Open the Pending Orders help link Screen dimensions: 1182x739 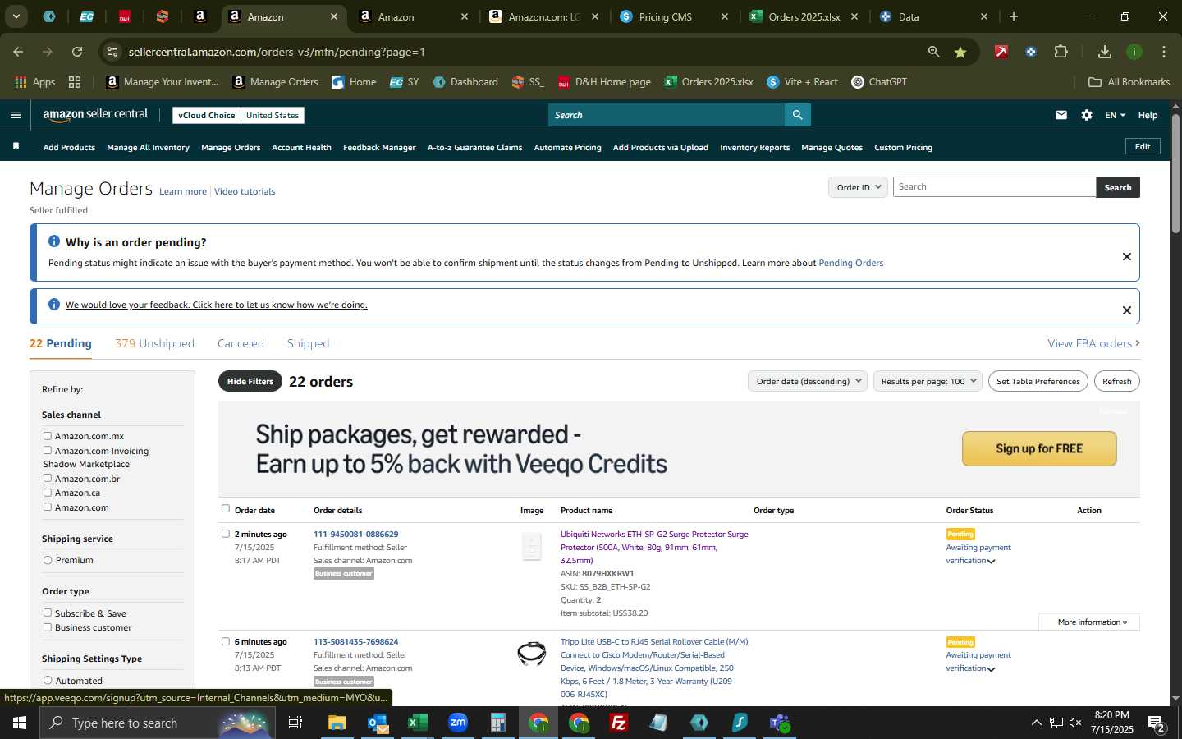850,264
